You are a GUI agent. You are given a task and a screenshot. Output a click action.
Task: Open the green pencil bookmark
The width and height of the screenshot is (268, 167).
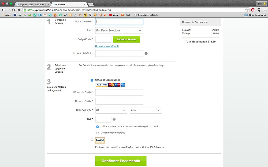tap(35, 15)
